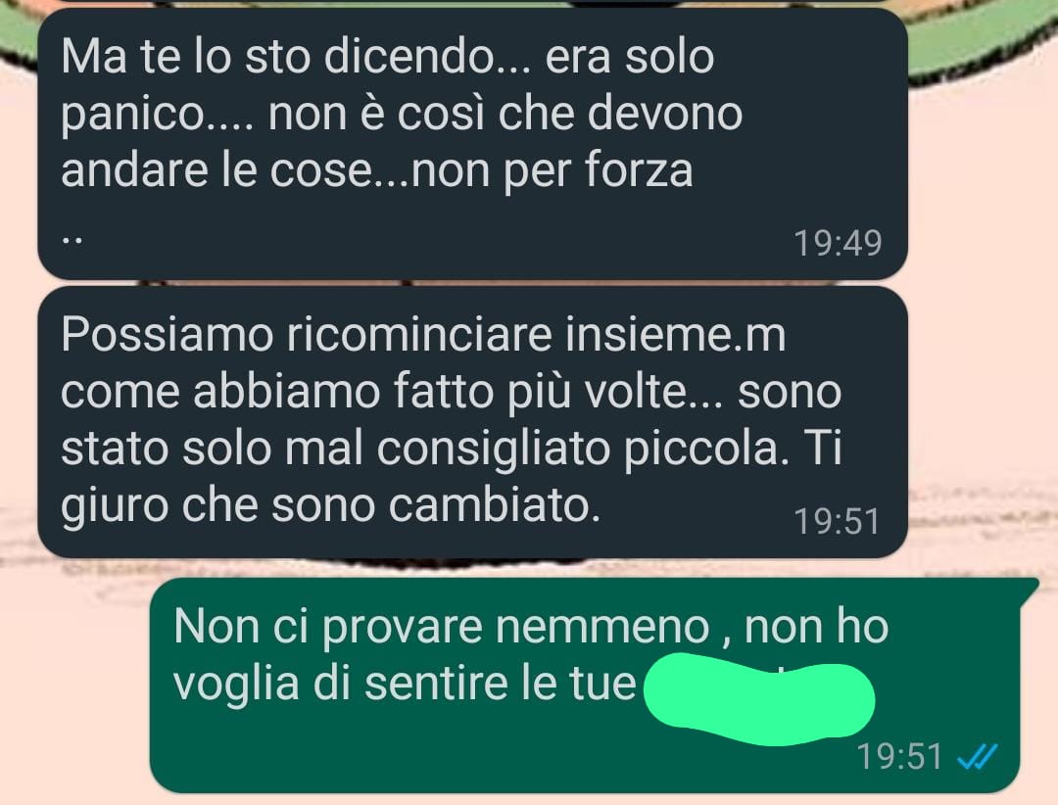
Task: Click the green scribble hiding the censored word
Action: coord(759,699)
